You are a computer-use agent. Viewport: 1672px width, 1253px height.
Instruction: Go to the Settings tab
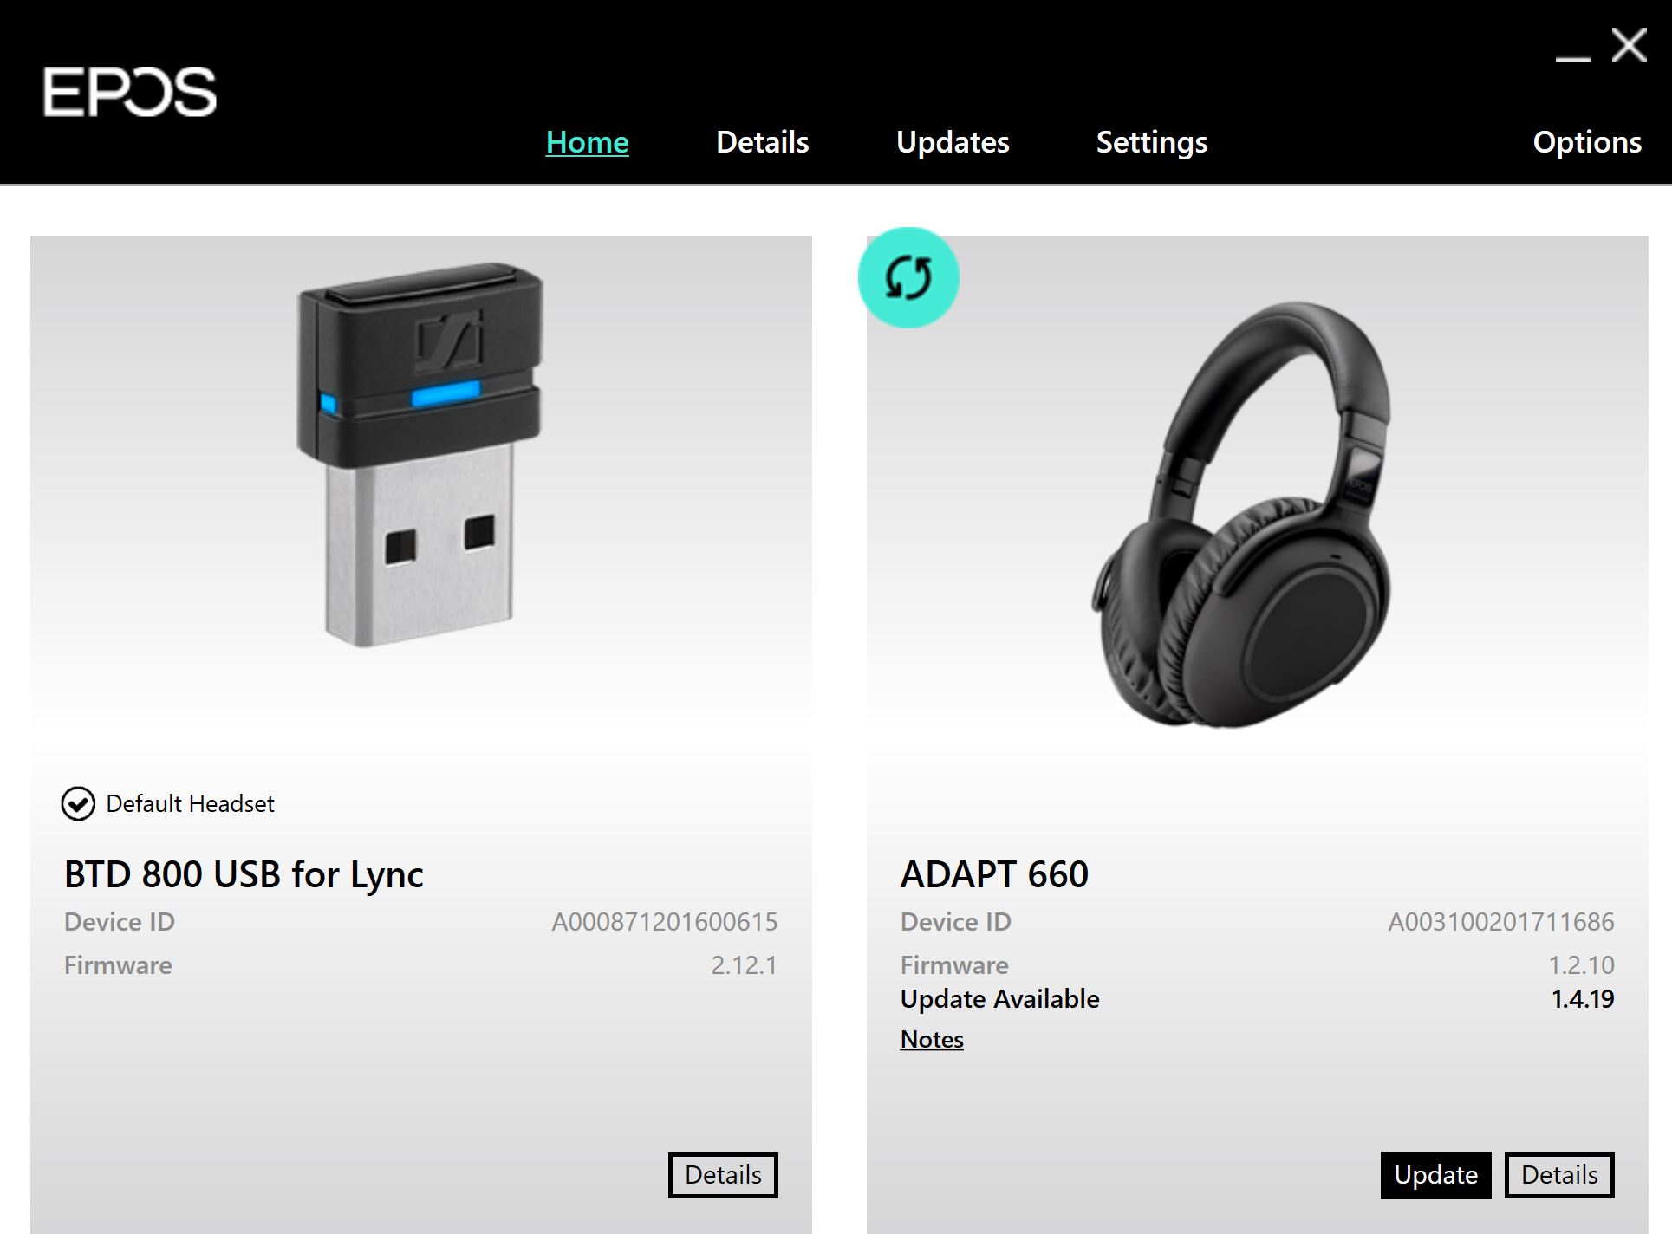[x=1152, y=142]
